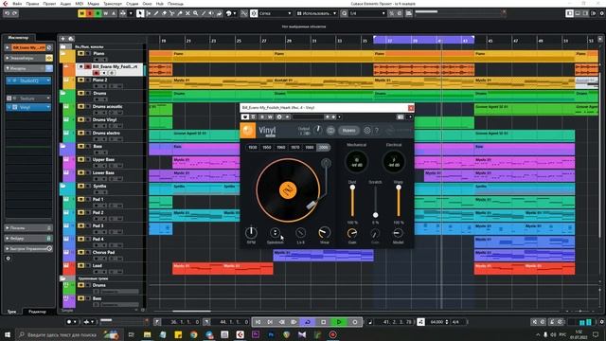Expand the Fader inspector section
Image resolution: width=606 pixels, height=341 pixels.
click(x=27, y=239)
